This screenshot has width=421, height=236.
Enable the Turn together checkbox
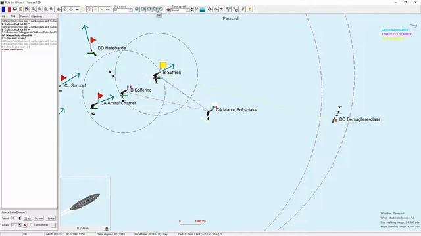[32, 225]
